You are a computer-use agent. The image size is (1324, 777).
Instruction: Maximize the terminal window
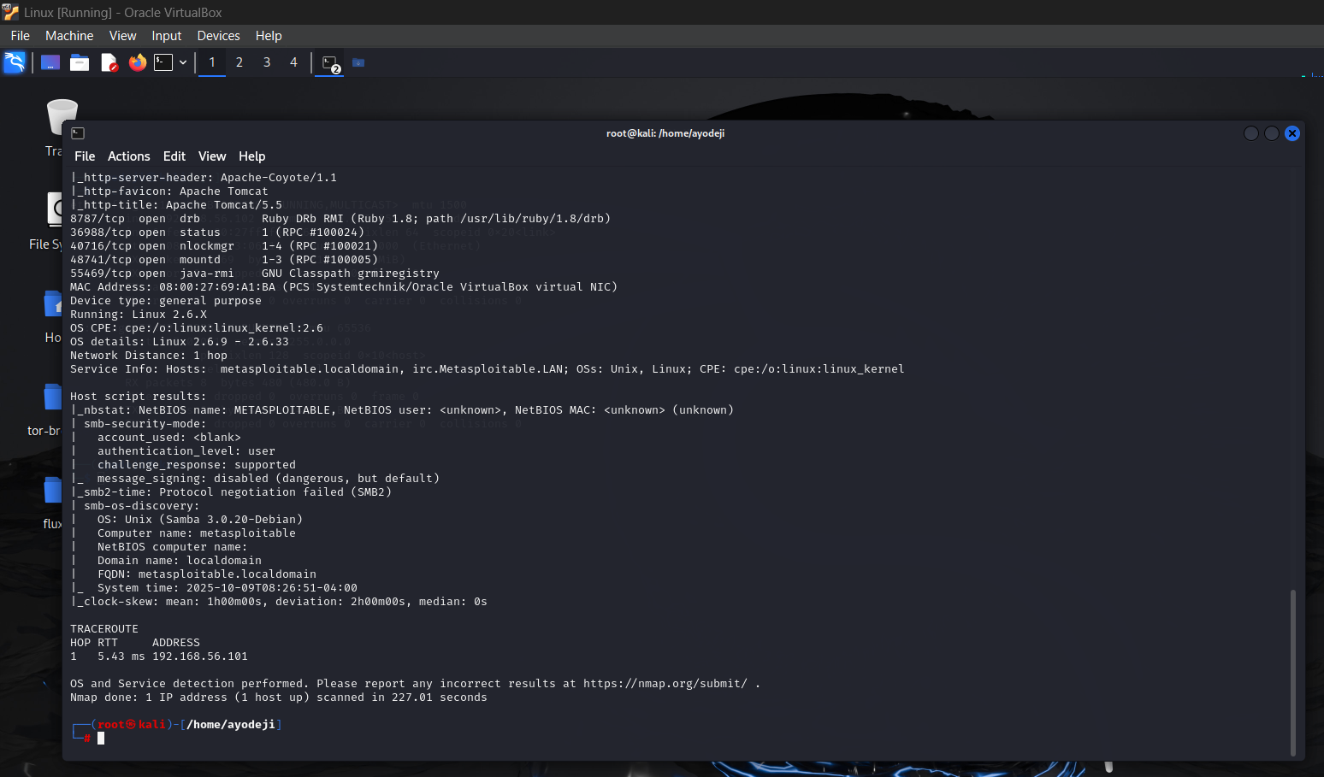1272,133
